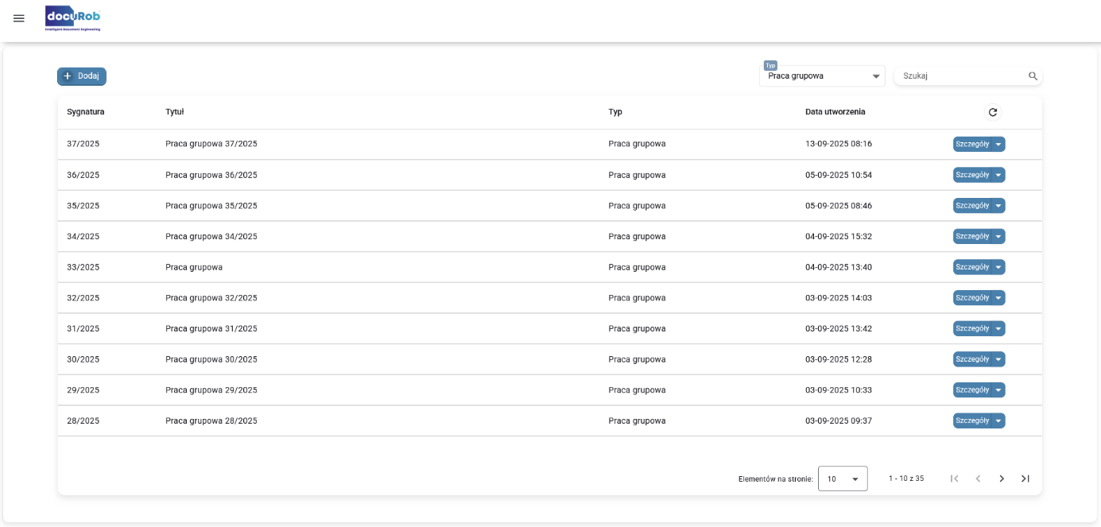Open the Typ filter dropdown
Viewport: 1101px width, 527px height.
click(x=822, y=76)
